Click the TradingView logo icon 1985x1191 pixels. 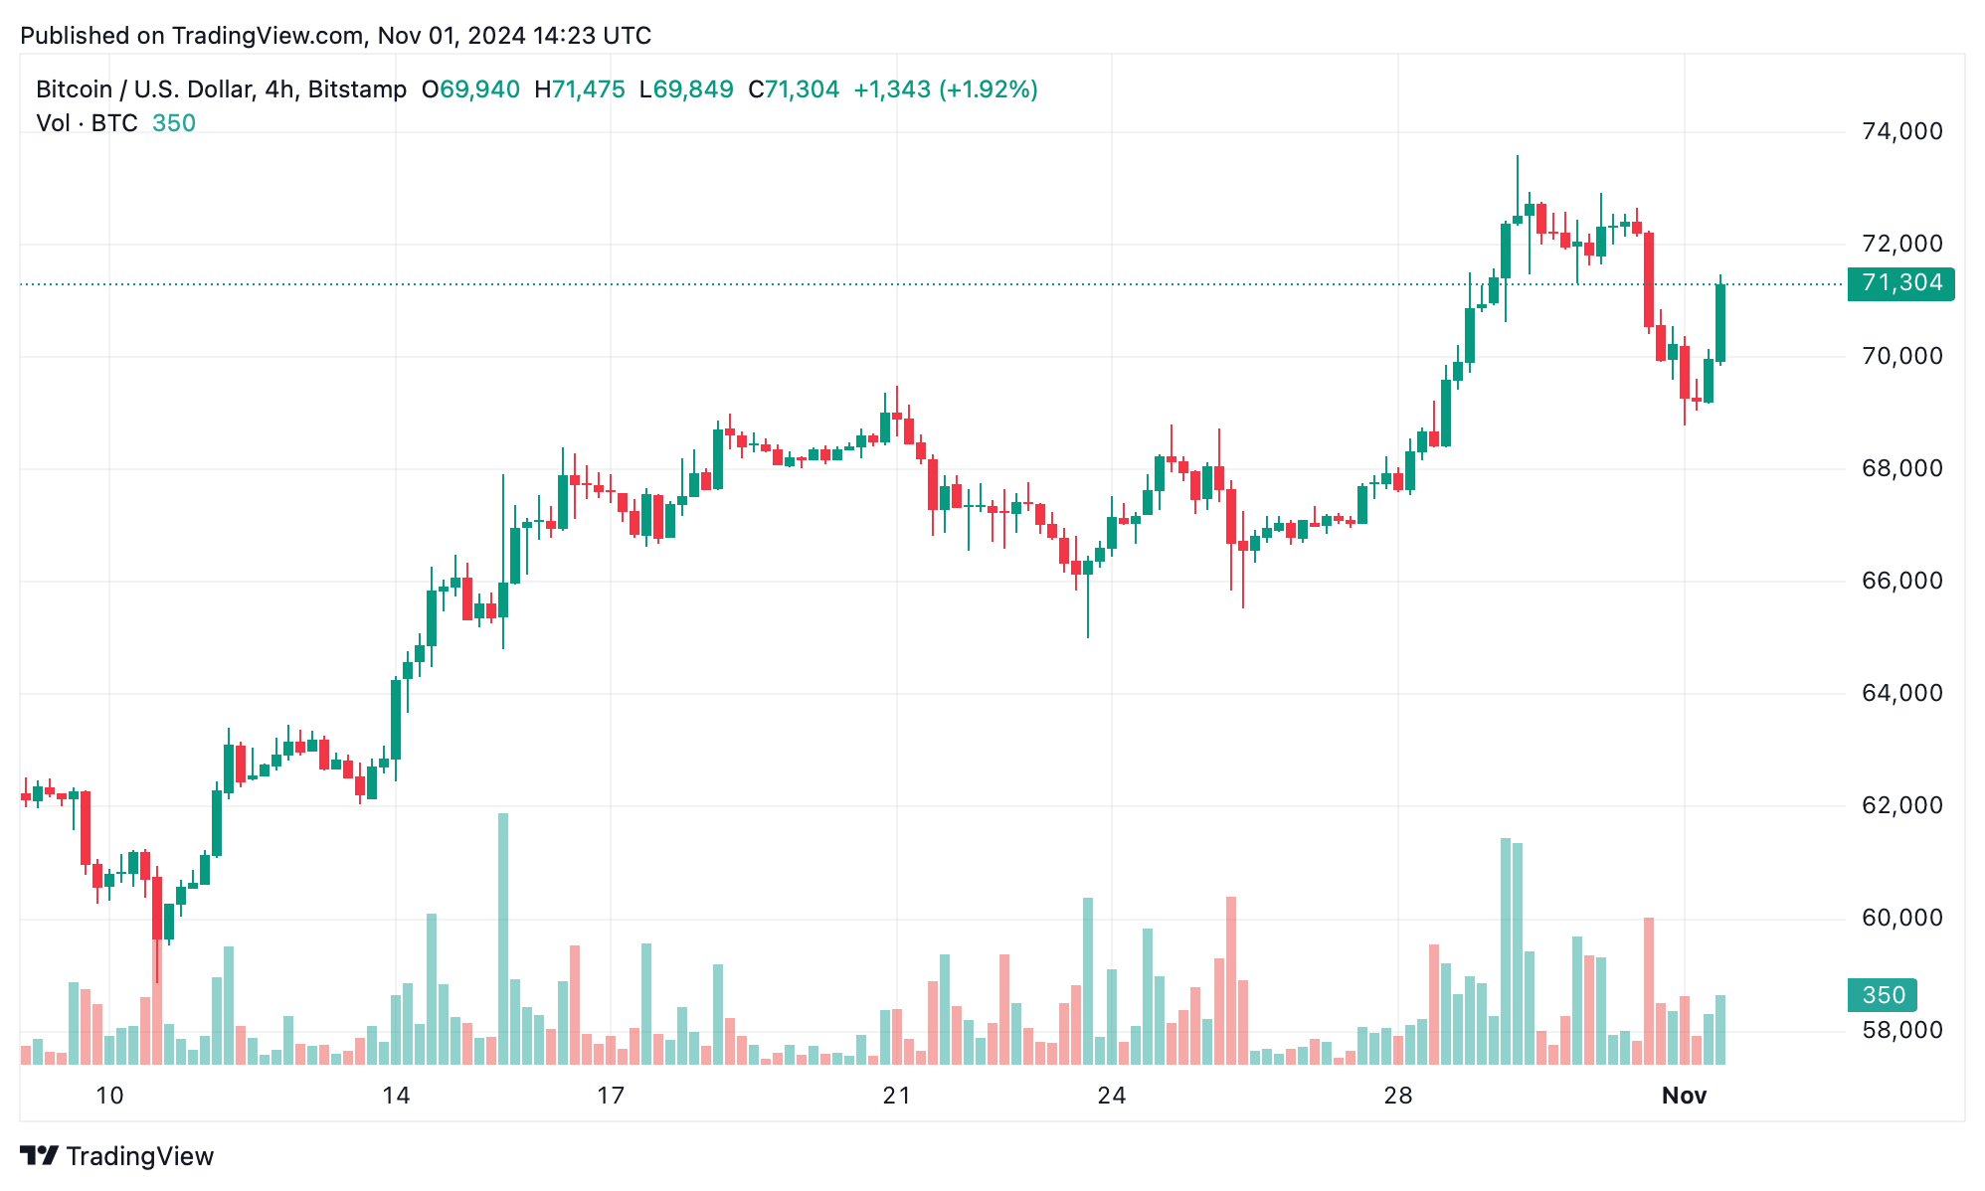click(39, 1156)
